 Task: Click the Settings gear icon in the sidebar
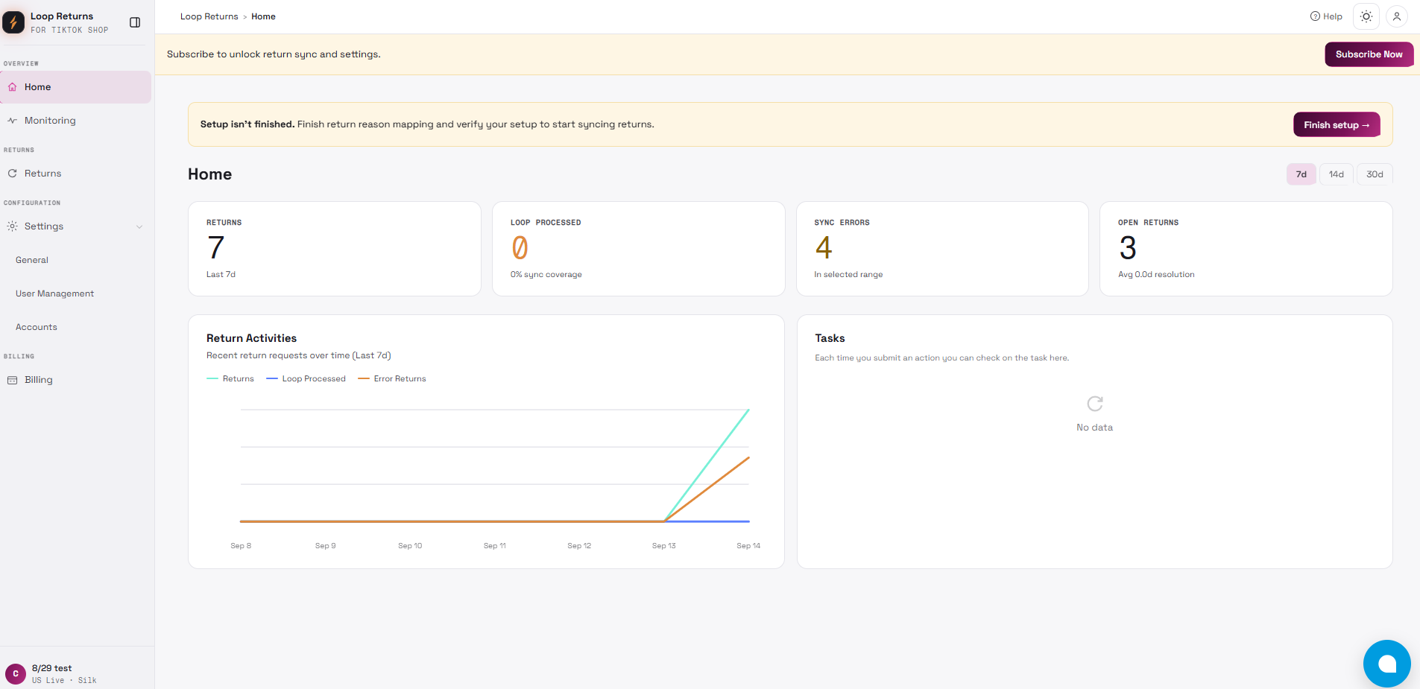(x=12, y=226)
